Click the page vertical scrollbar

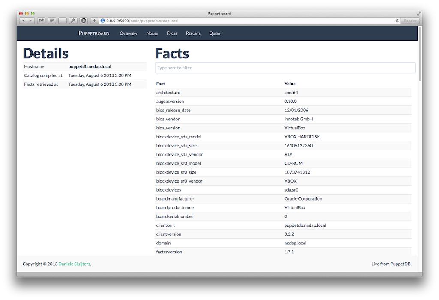tap(420, 56)
